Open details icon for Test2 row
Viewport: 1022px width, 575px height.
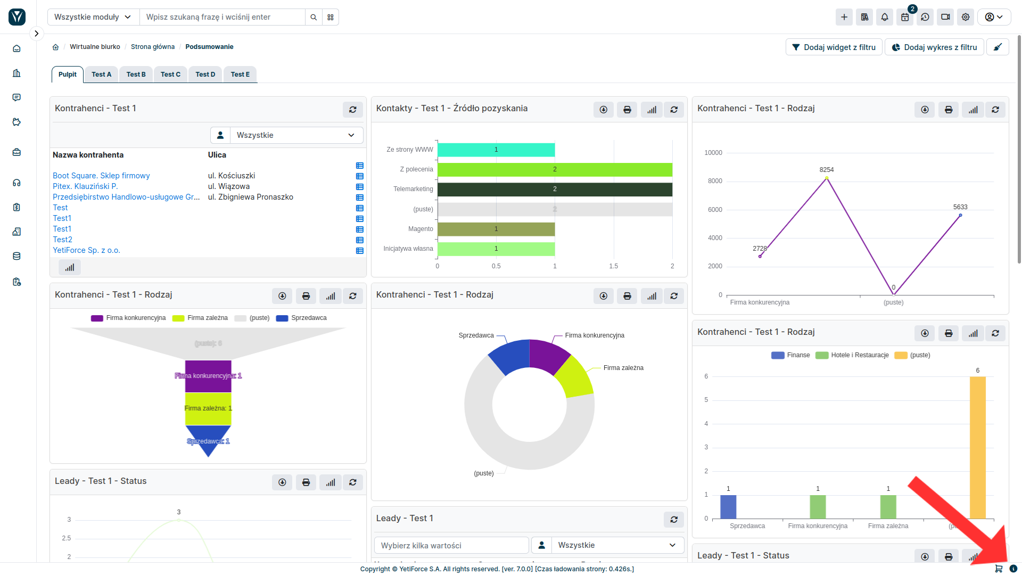click(x=360, y=240)
